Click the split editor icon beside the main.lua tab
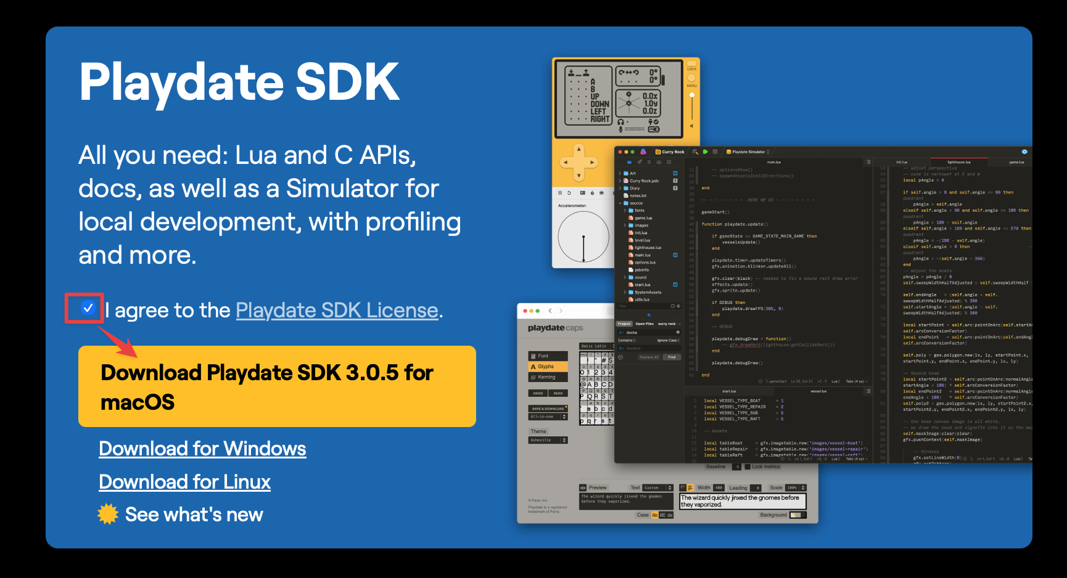The width and height of the screenshot is (1067, 578). pyautogui.click(x=868, y=162)
